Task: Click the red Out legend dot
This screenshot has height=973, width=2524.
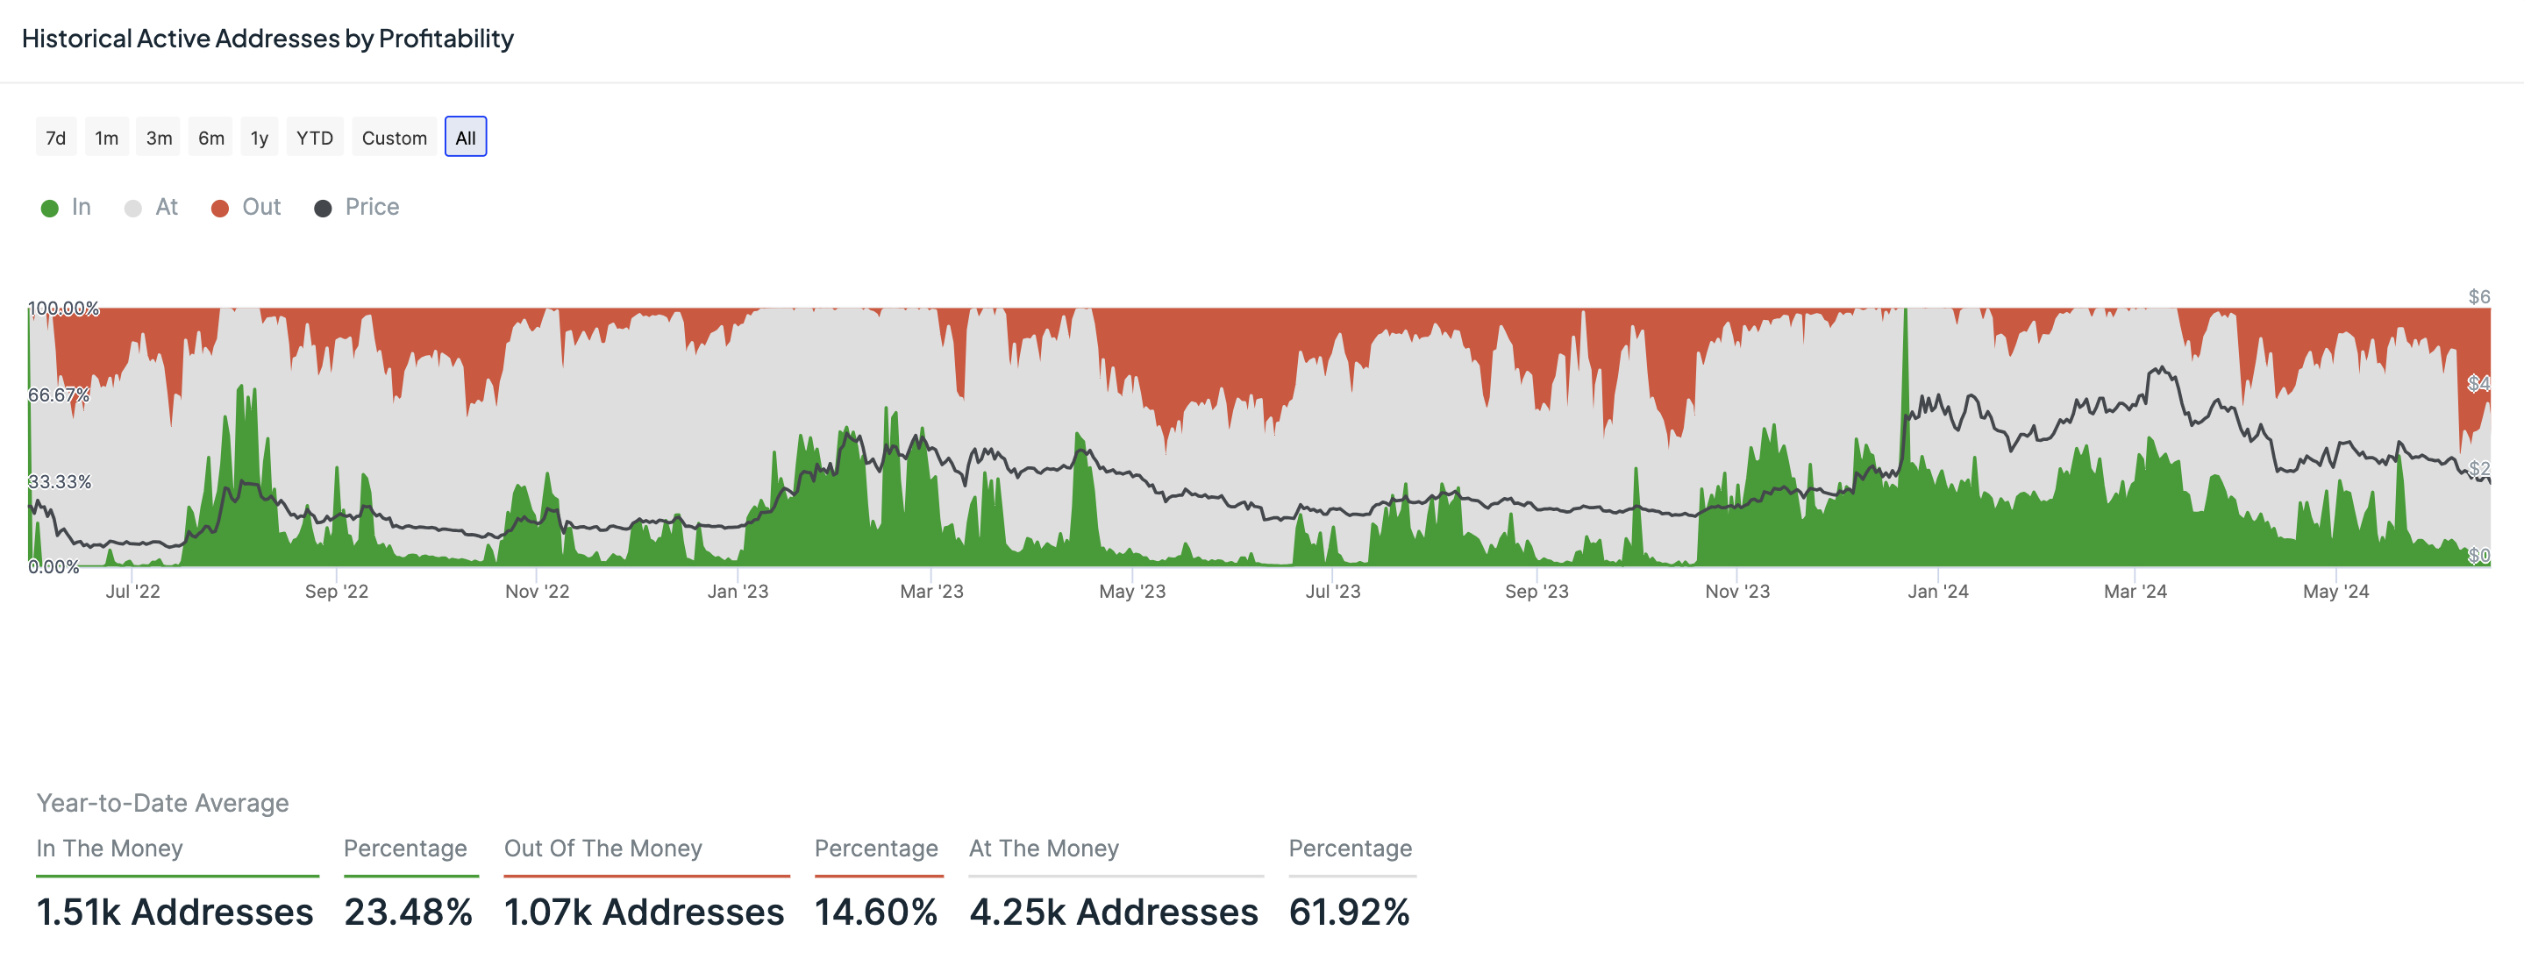Action: pyautogui.click(x=220, y=209)
